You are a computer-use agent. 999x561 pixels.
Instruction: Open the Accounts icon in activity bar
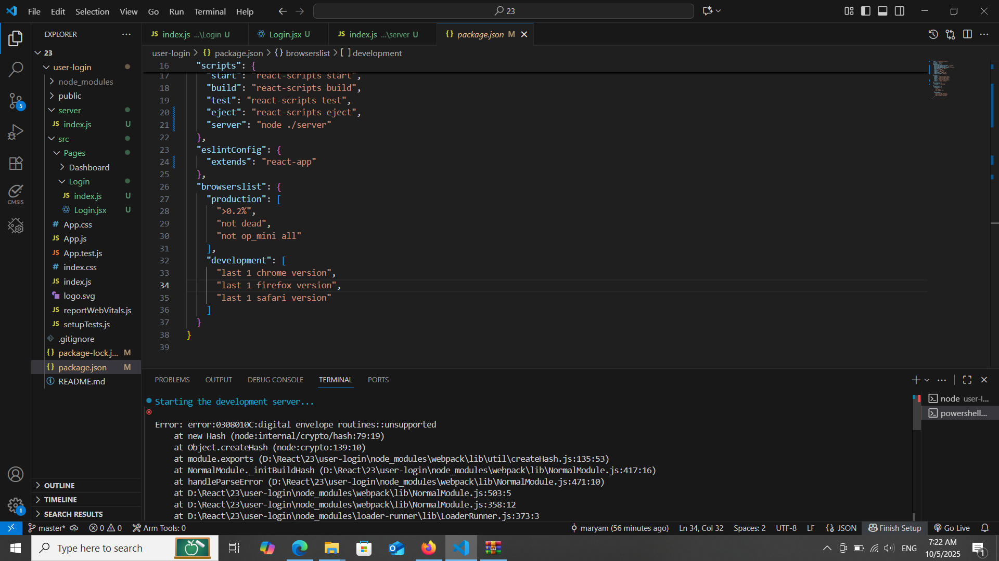coord(16,474)
